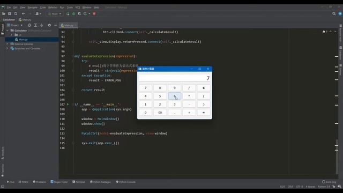Image resolution: width=343 pixels, height=193 pixels.
Task: Click calculator button 9
Action: click(x=175, y=88)
